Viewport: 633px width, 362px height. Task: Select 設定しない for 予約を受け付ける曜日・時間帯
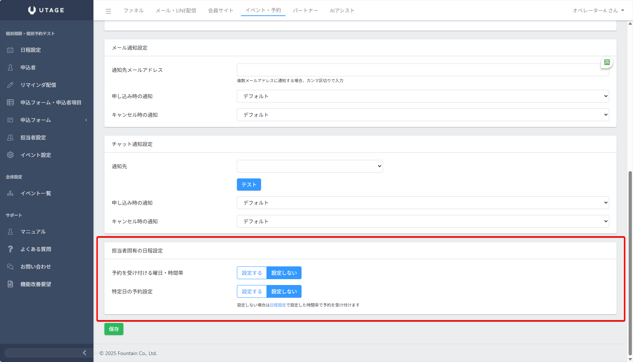pyautogui.click(x=284, y=273)
